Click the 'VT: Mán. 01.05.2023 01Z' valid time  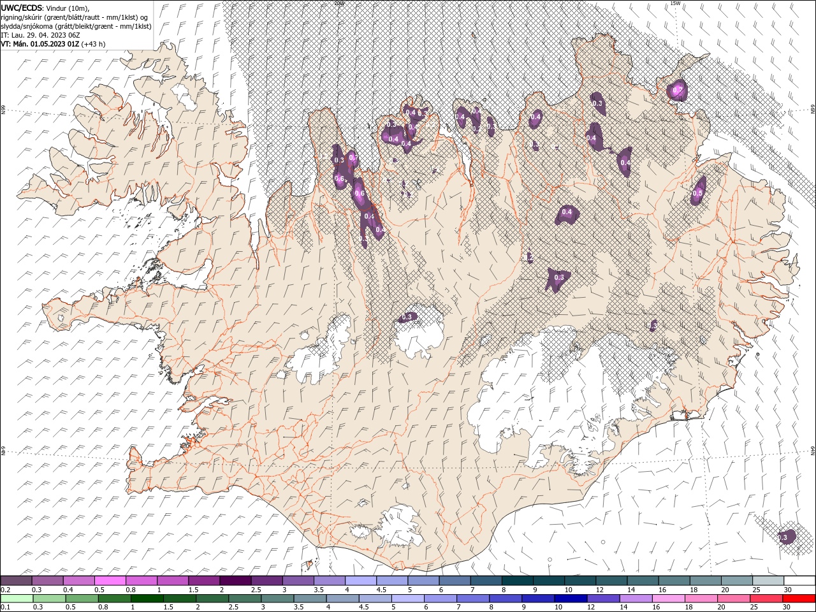click(40, 44)
